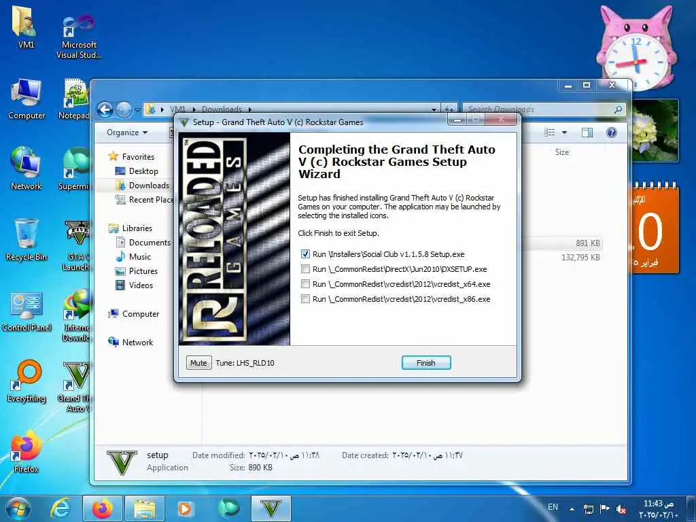Open Firefox from taskbar

pos(103,508)
